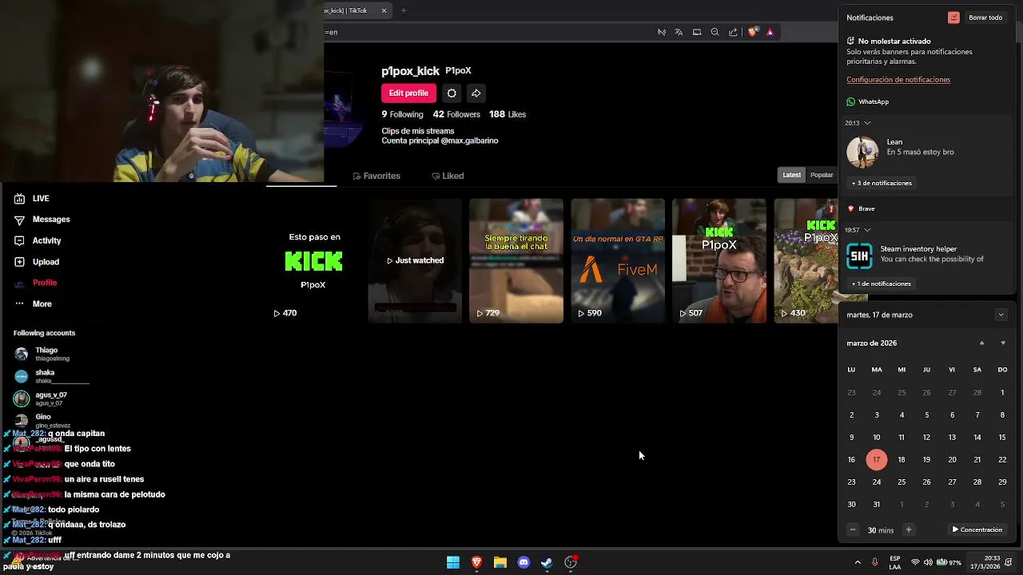The height and width of the screenshot is (575, 1023).
Task: Click the cast screen icon in address bar
Action: coord(697,32)
